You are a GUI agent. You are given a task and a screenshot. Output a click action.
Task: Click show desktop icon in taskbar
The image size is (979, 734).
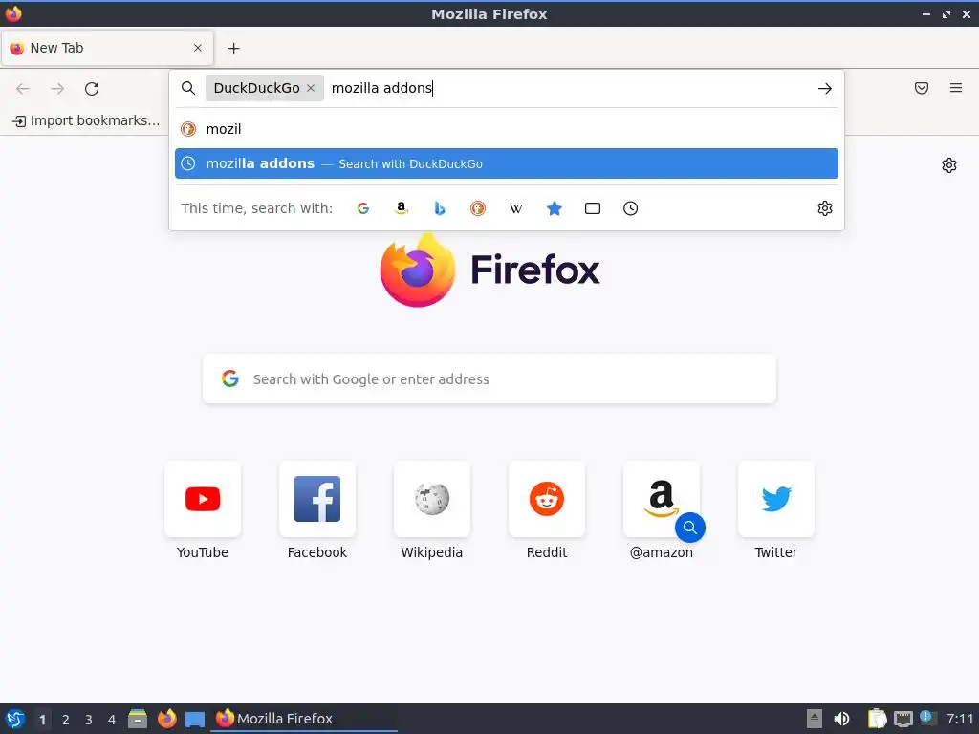pos(195,720)
